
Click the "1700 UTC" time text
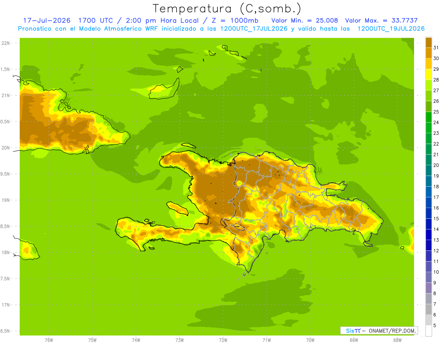(96, 20)
